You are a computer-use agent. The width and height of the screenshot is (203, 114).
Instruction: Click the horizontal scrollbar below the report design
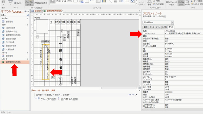pyautogui.click(x=84, y=88)
